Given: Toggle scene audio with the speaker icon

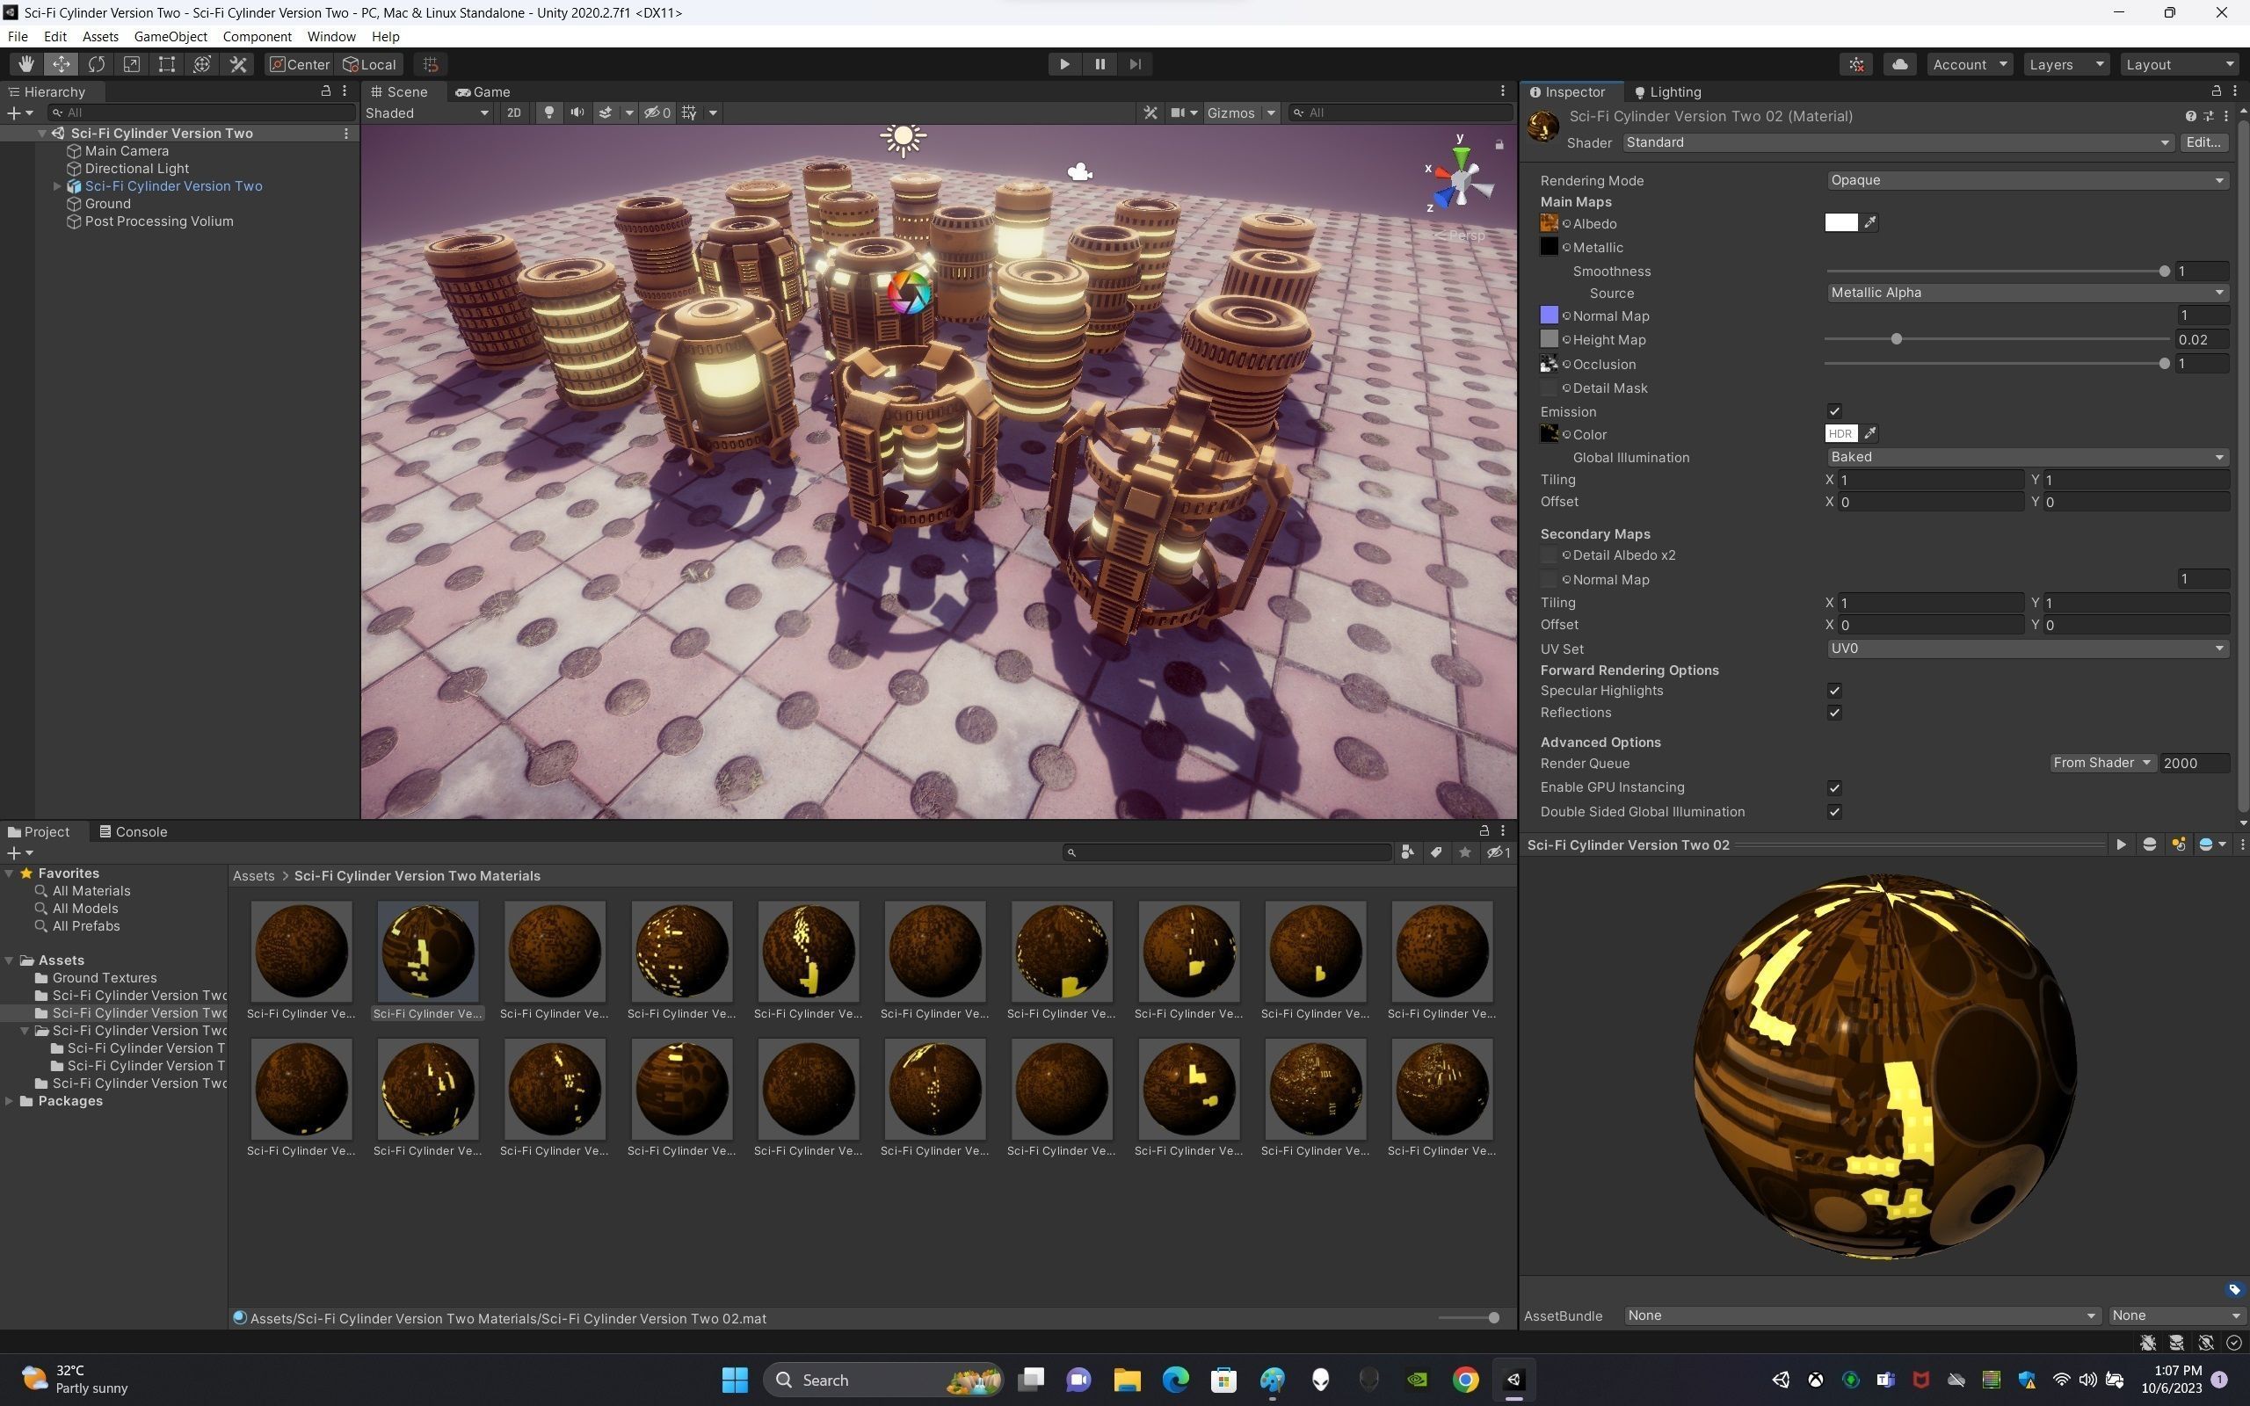Looking at the screenshot, I should coord(577,112).
